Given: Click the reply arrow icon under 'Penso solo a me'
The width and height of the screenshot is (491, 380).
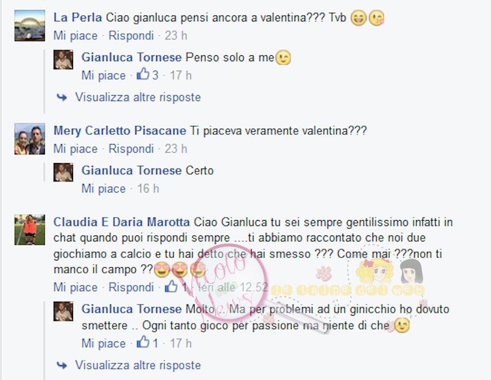Looking at the screenshot, I should 62,97.
